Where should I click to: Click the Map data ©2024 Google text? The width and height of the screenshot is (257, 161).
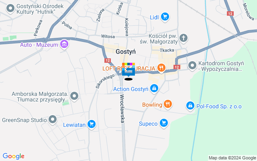(232, 158)
